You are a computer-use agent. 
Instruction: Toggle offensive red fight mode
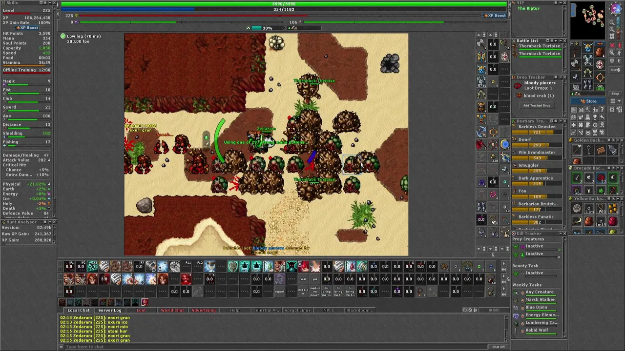[x=612, y=45]
